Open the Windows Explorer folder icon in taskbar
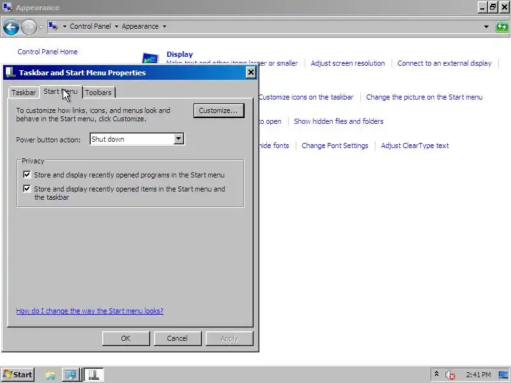The image size is (511, 383). (50, 375)
